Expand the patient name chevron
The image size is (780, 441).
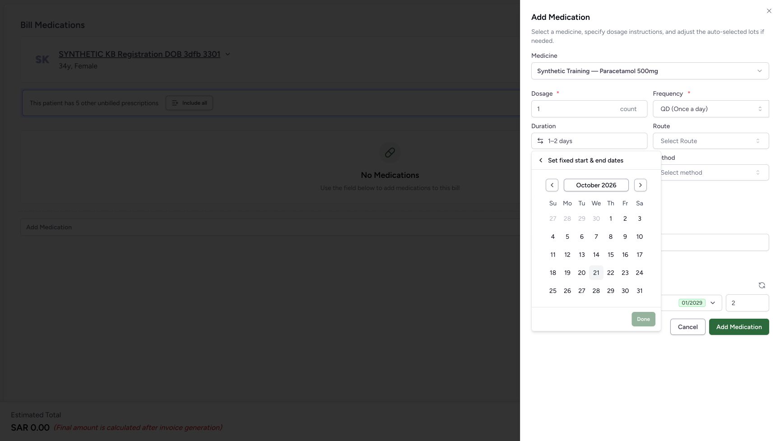tap(227, 54)
